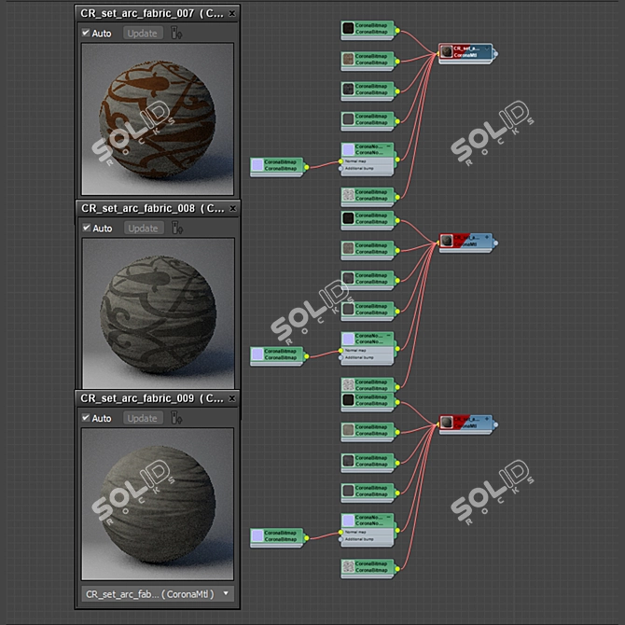This screenshot has height=625, width=625.
Task: Select black-thumbnail CoronaBitmap node in middle tree
Action: (x=368, y=218)
